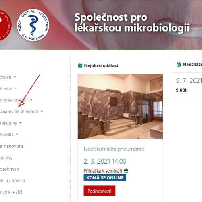
Task: Open the 'stanoviska' sidebar item
Action: click(x=12, y=146)
